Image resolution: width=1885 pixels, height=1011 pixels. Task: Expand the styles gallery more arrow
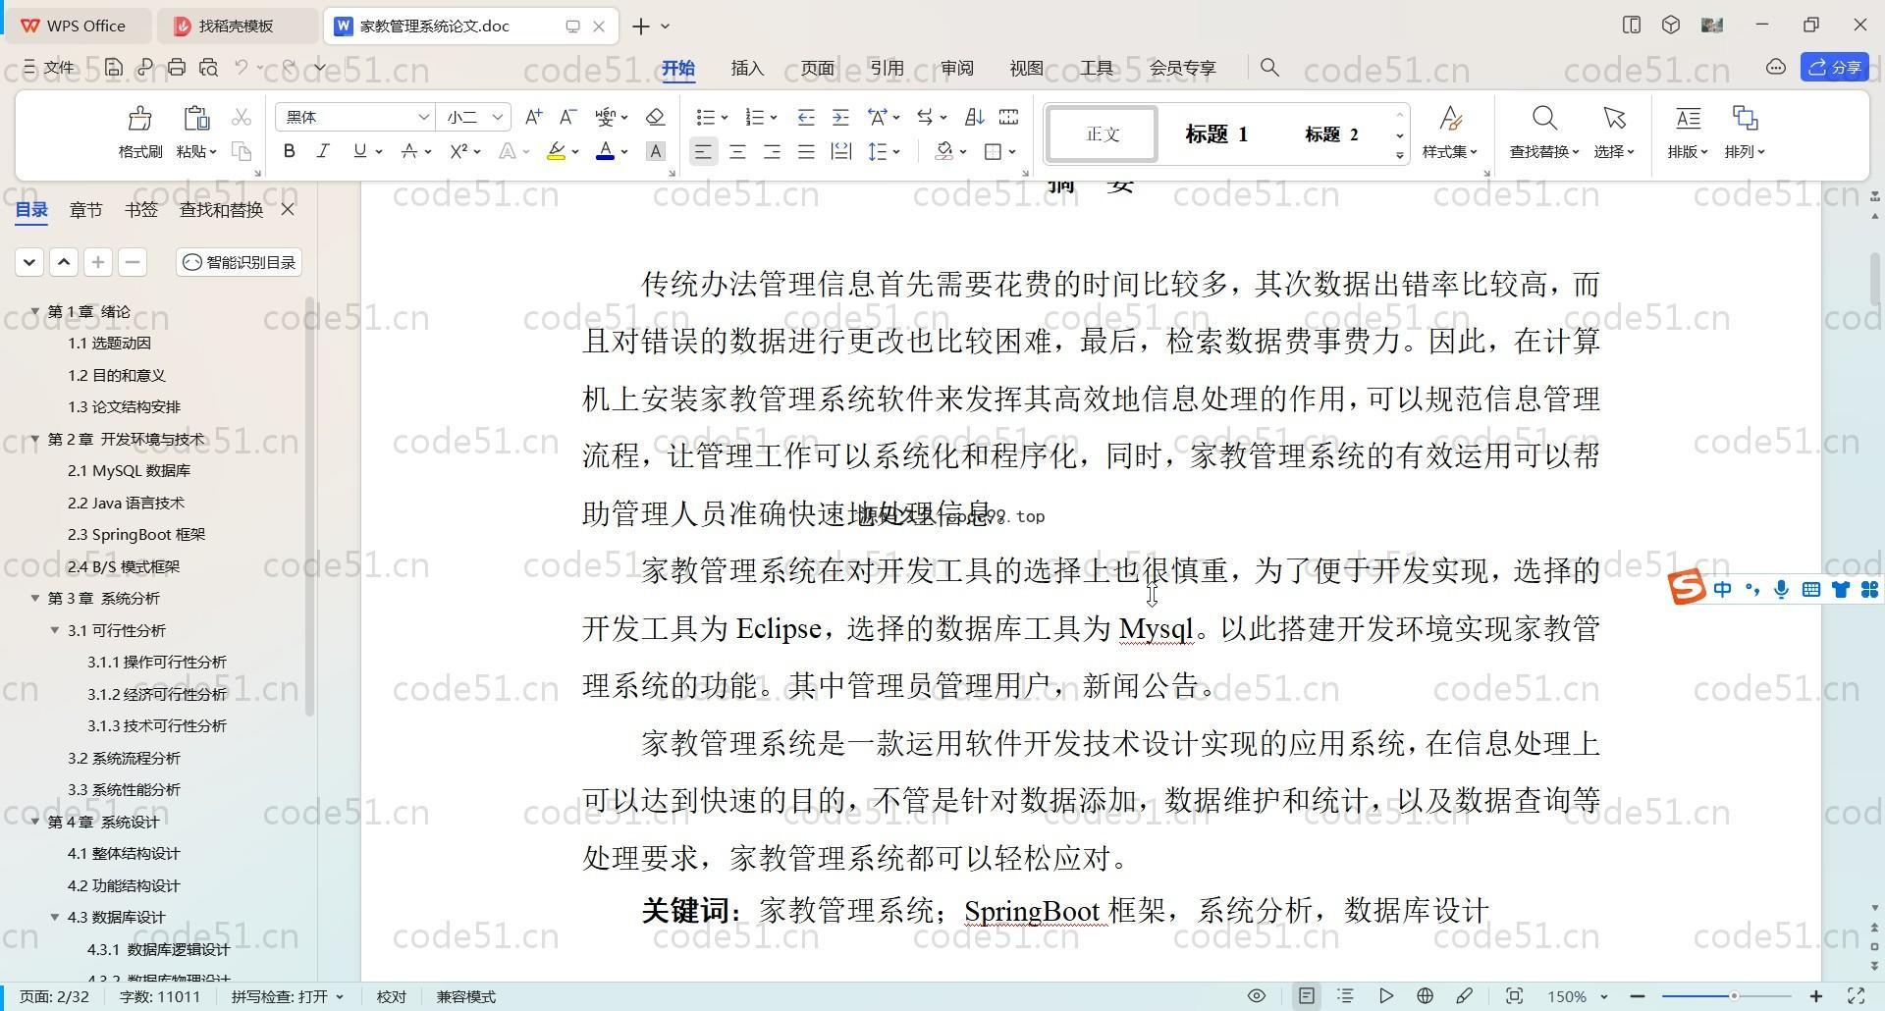1400,155
